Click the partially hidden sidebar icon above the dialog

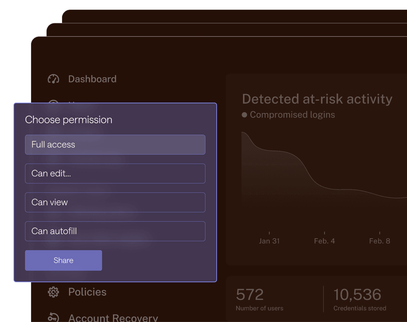pos(54,103)
